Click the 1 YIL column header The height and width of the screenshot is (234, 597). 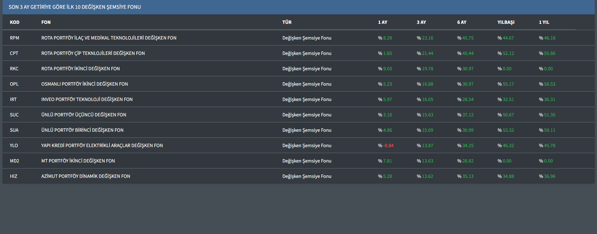click(x=544, y=22)
